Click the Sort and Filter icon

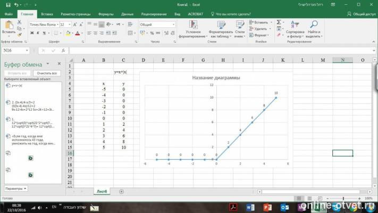[x=295, y=24]
